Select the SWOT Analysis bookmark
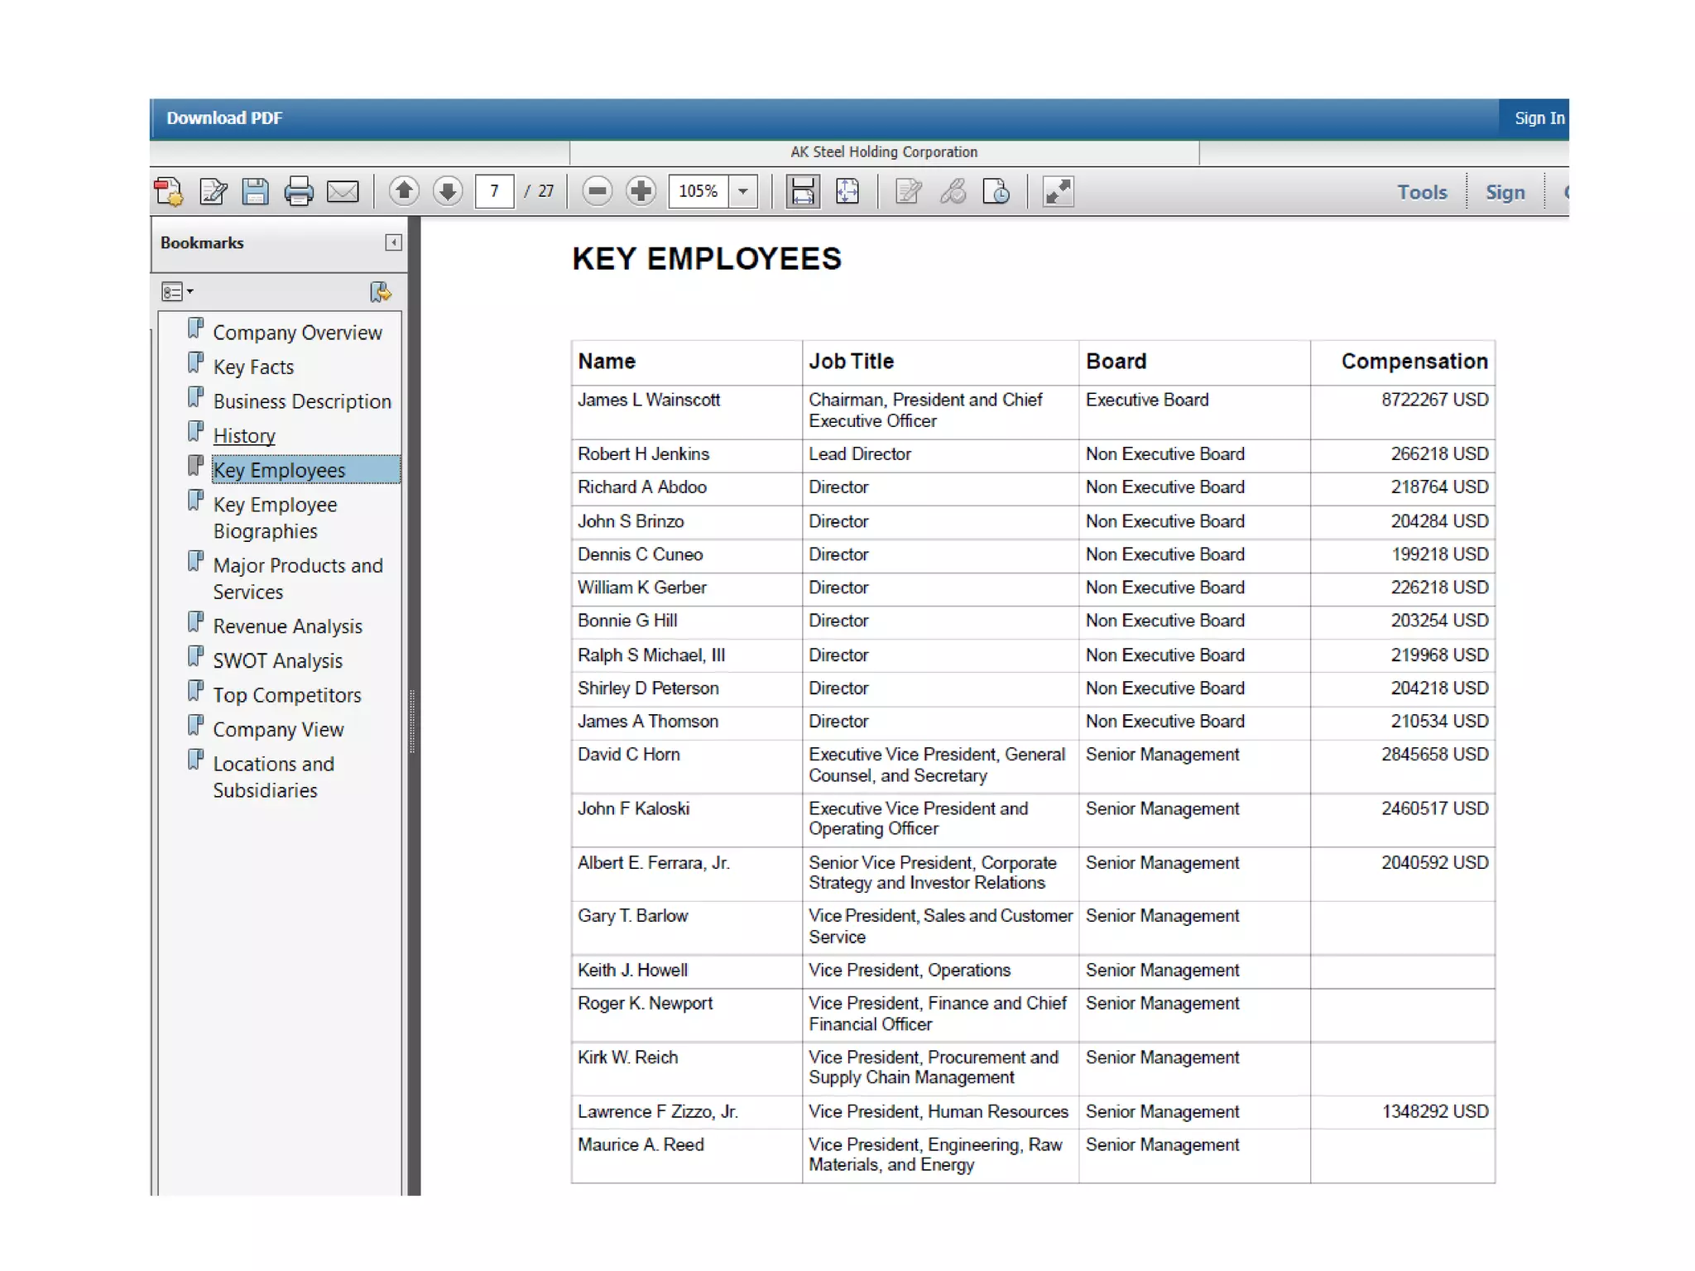Viewport: 1695px width, 1271px height. pyautogui.click(x=277, y=661)
